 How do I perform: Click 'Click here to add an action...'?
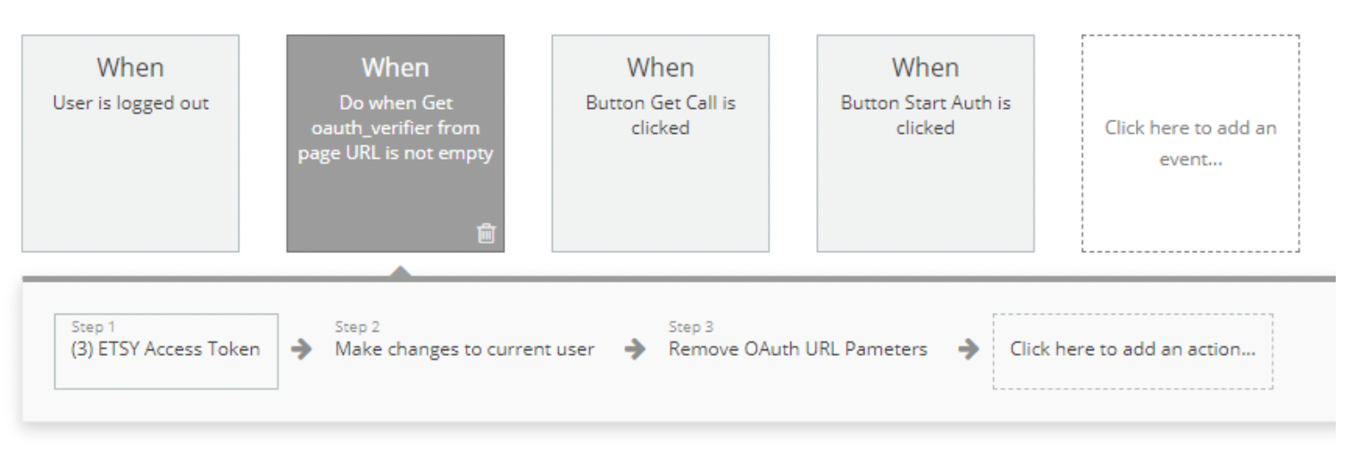(x=1133, y=351)
